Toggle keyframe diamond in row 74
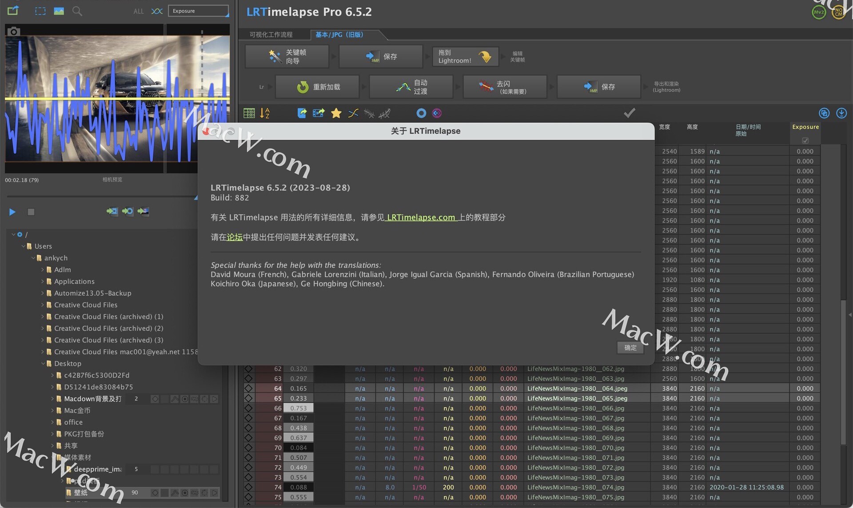Image resolution: width=853 pixels, height=508 pixels. pyautogui.click(x=248, y=487)
